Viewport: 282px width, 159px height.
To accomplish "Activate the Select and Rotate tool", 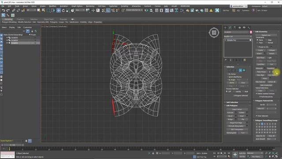I will pos(63,11).
